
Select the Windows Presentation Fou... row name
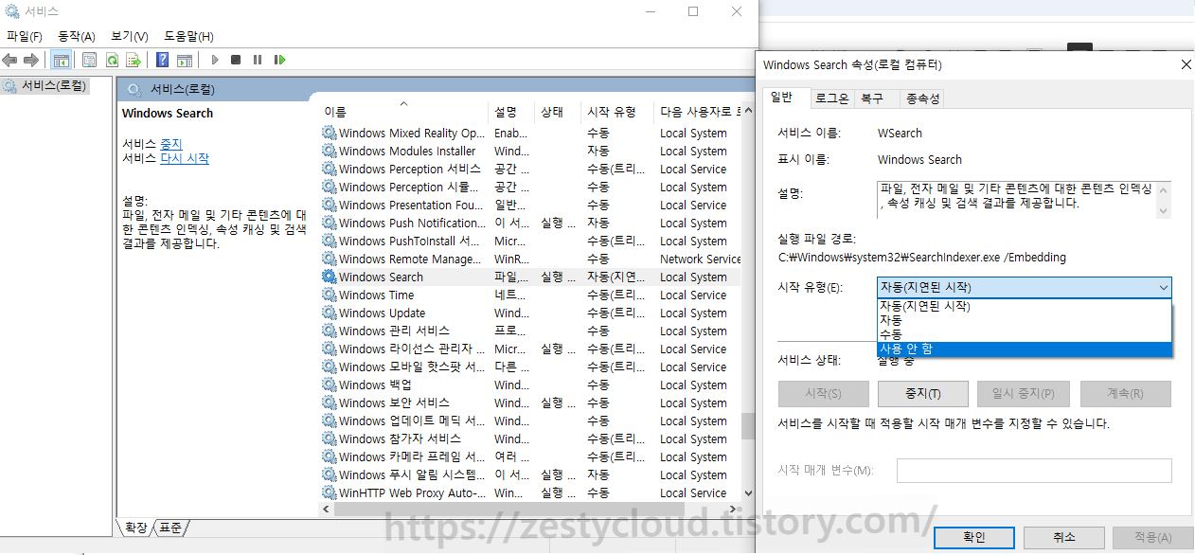(x=410, y=205)
